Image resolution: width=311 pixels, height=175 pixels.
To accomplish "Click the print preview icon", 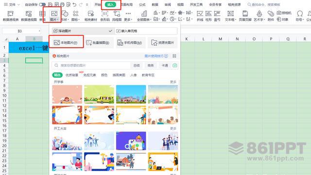I will tap(69, 4).
